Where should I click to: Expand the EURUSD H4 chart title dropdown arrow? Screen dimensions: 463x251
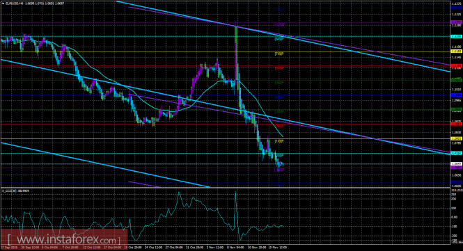[3, 4]
